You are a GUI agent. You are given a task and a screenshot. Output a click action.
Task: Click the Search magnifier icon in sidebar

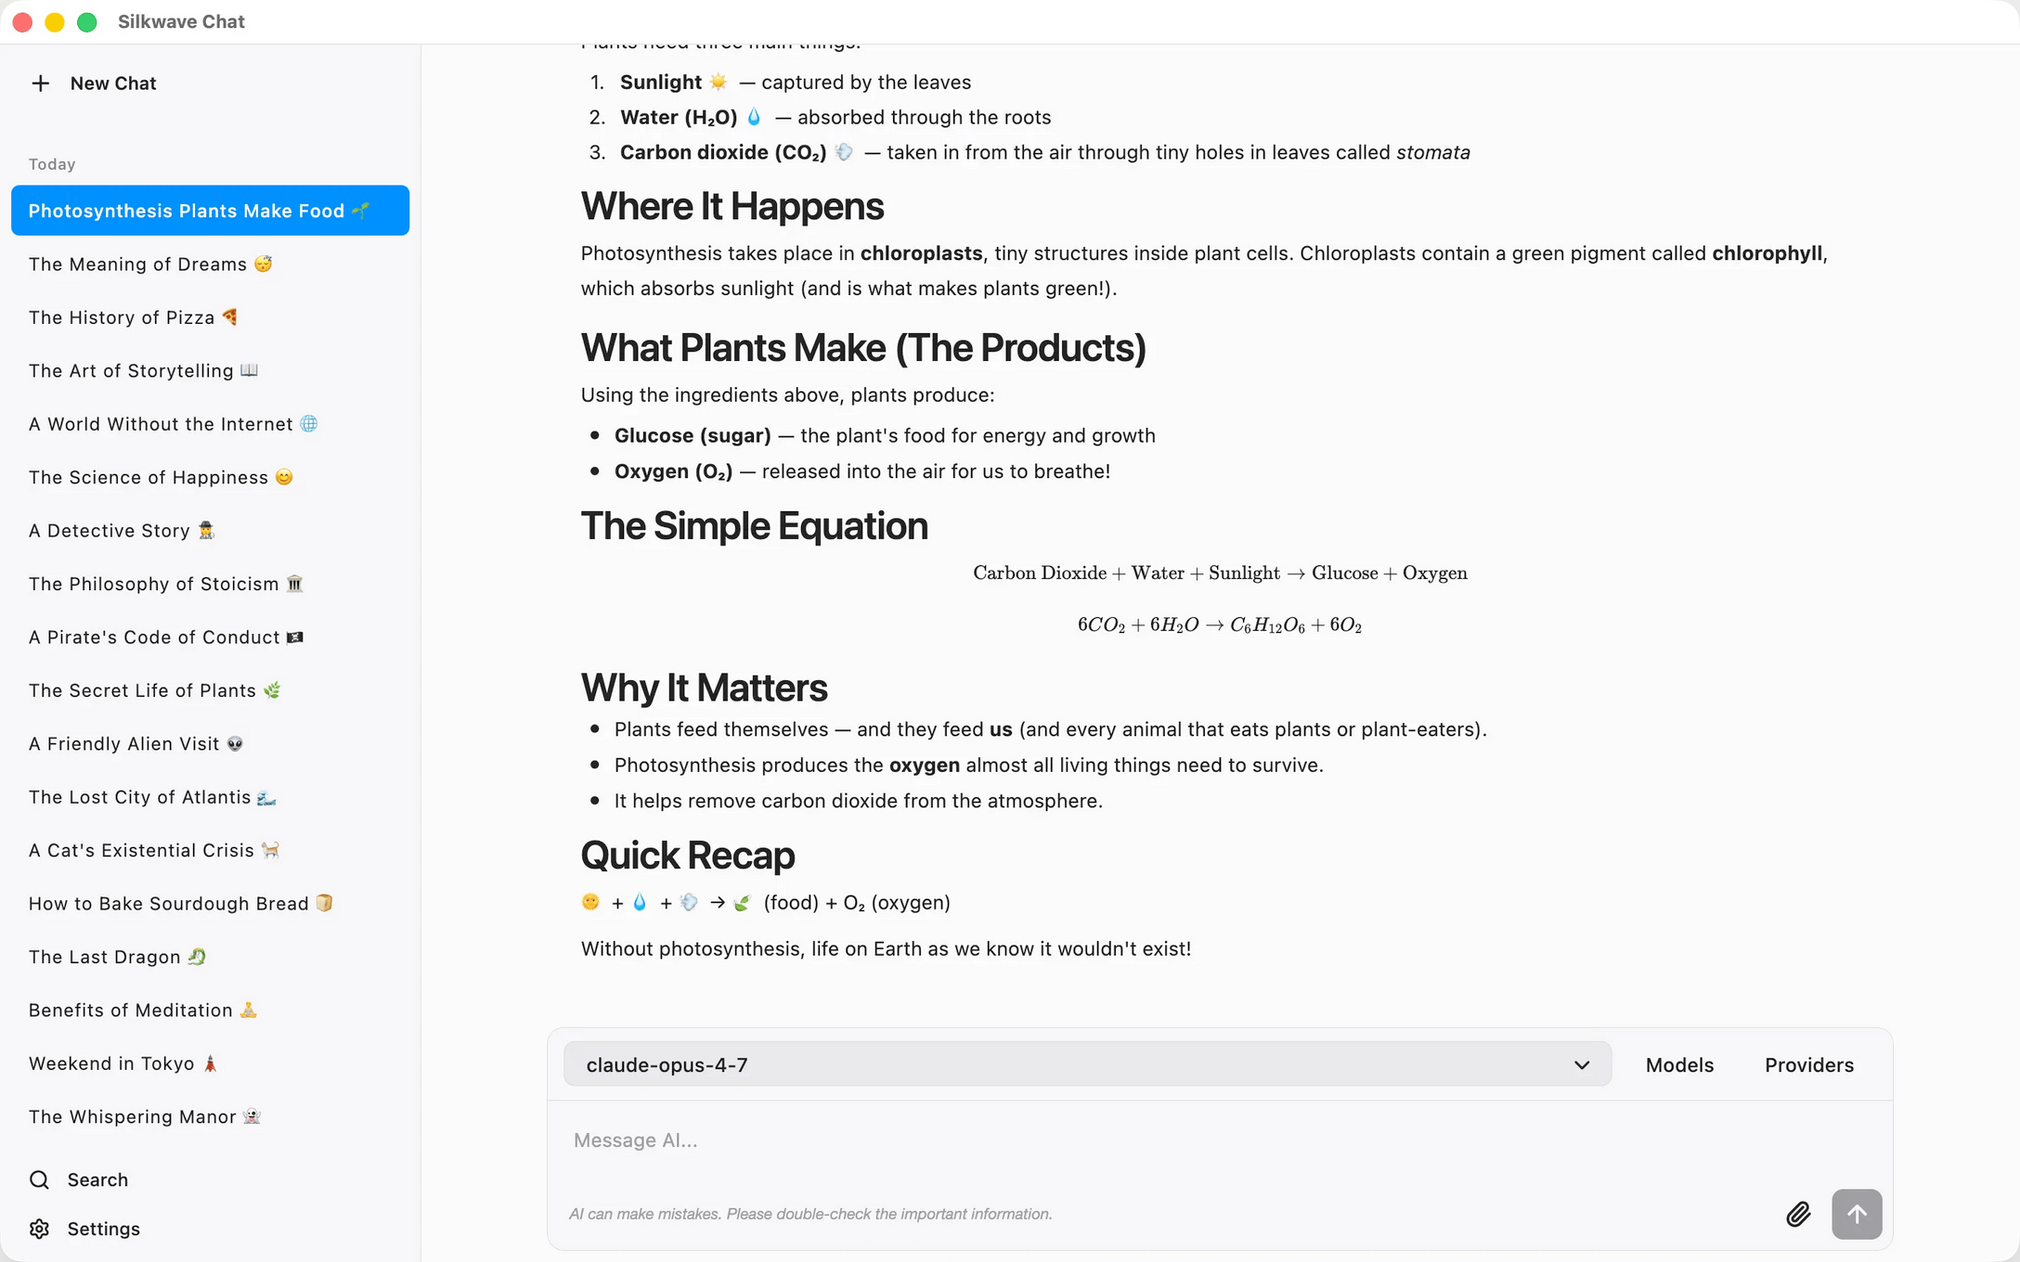pos(39,1179)
